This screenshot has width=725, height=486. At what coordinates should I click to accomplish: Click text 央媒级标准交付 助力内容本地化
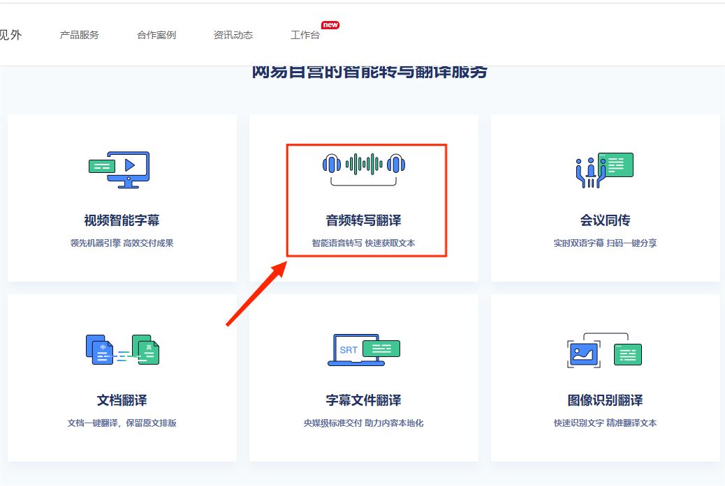[x=363, y=423]
